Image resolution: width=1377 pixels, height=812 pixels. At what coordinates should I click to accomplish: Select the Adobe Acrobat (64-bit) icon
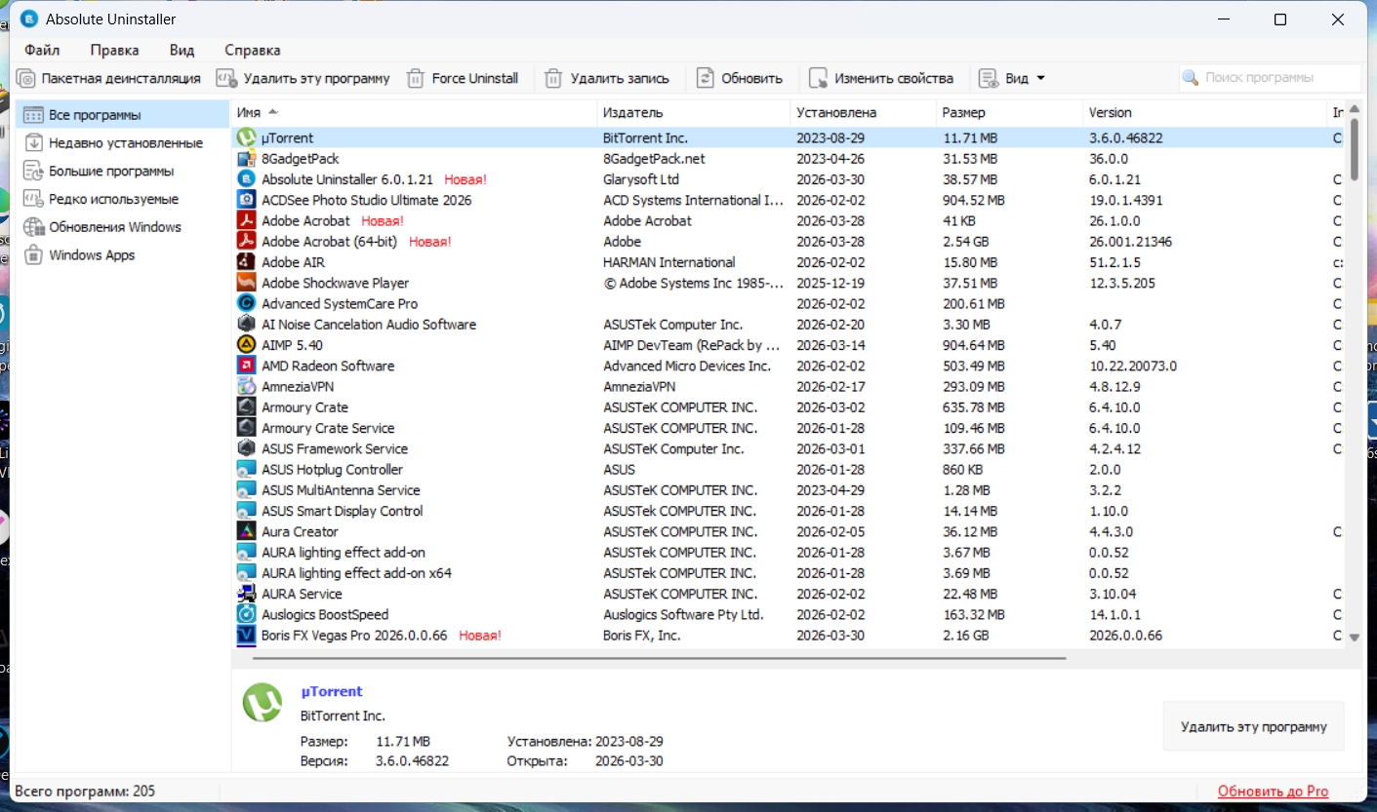pyautogui.click(x=246, y=242)
